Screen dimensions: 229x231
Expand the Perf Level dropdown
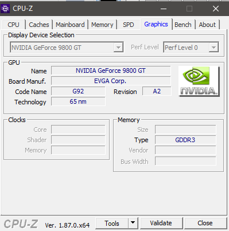[x=191, y=47]
